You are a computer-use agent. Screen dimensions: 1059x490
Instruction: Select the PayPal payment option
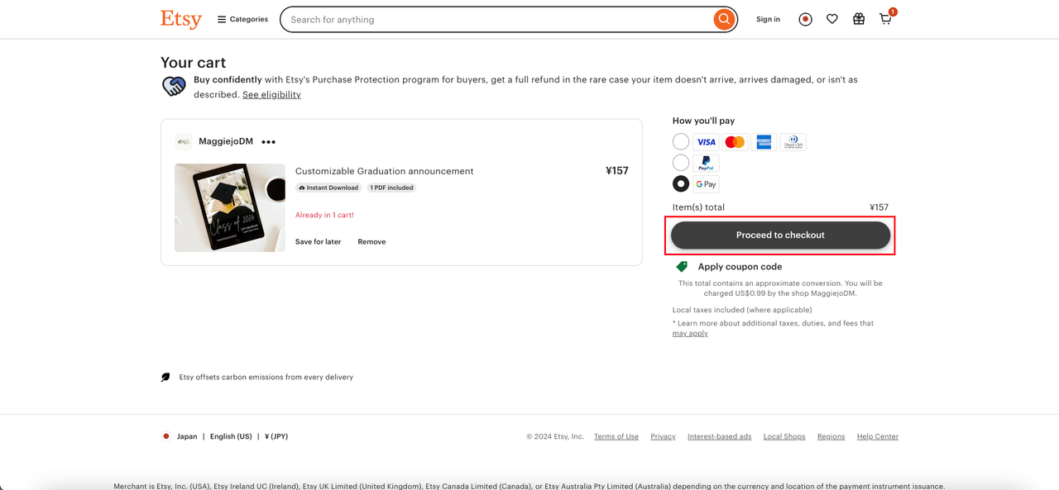(681, 163)
